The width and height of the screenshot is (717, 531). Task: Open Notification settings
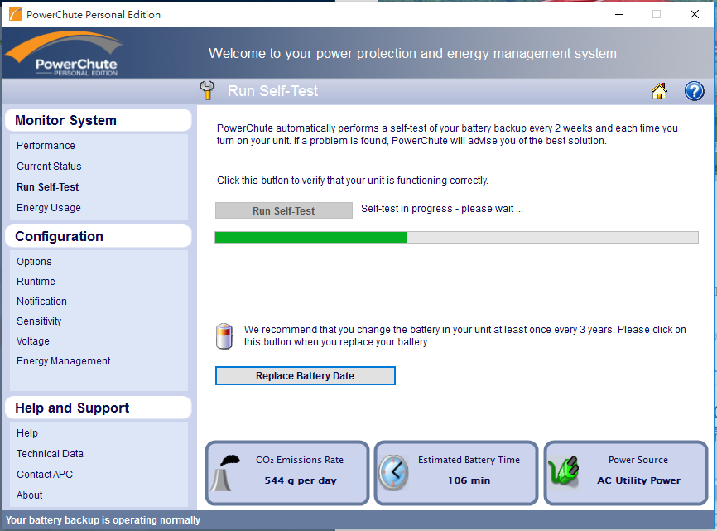click(x=41, y=302)
